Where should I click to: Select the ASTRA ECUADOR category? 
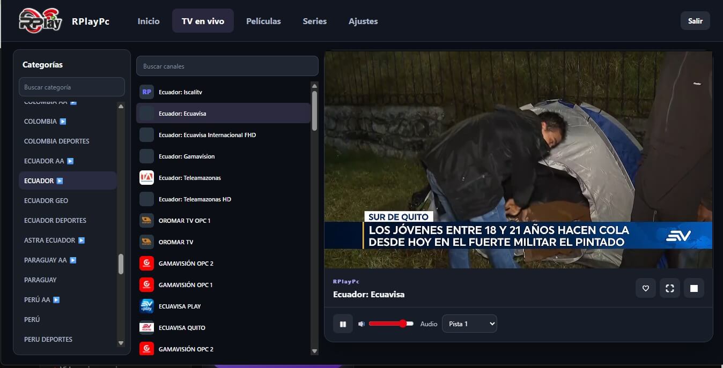pyautogui.click(x=68, y=241)
